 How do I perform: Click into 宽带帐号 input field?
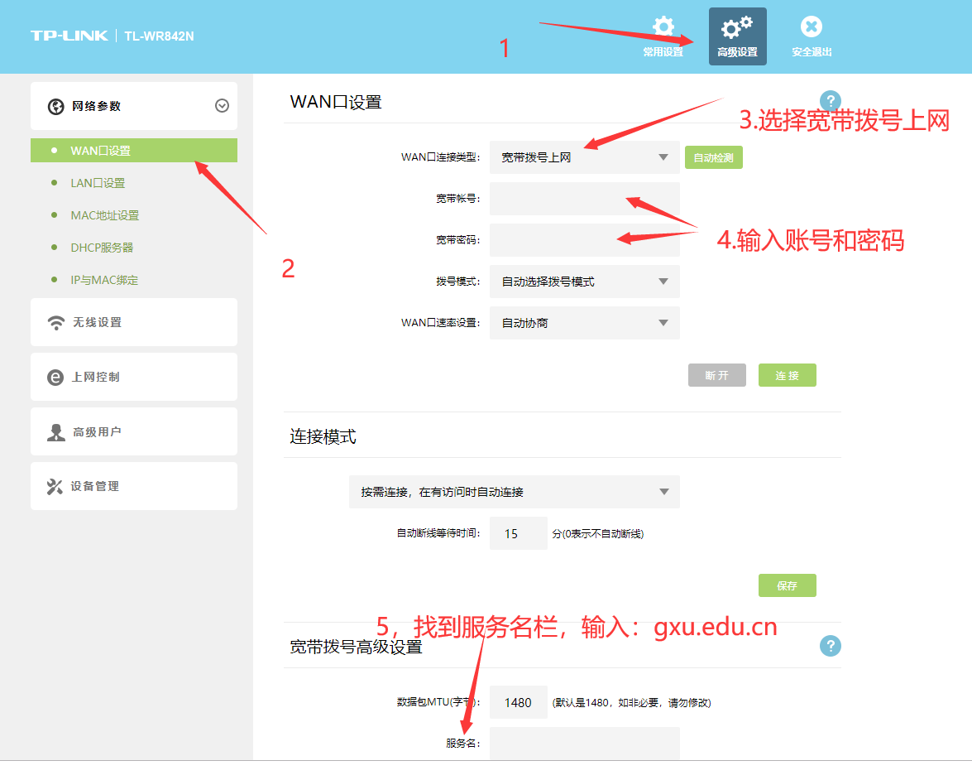coord(584,199)
